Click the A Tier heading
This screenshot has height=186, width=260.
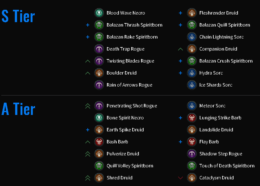coord(18,109)
